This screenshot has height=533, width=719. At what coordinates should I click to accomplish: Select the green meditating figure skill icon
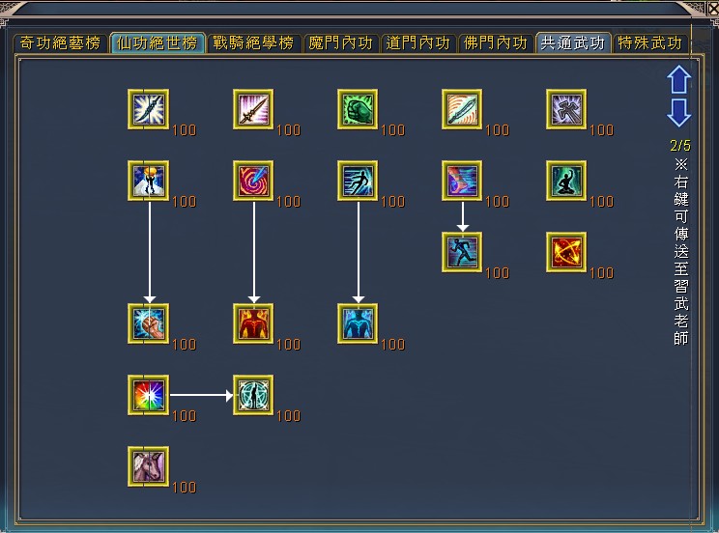[x=566, y=181]
